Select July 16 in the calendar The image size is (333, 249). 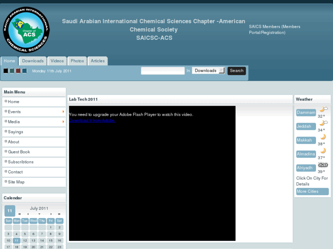pos(60,240)
